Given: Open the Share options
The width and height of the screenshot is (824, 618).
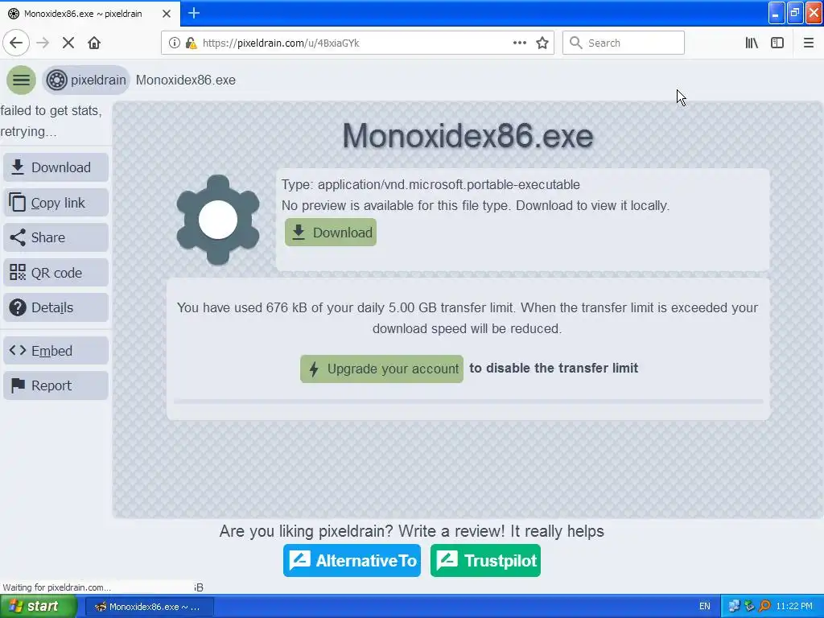Looking at the screenshot, I should coord(56,237).
